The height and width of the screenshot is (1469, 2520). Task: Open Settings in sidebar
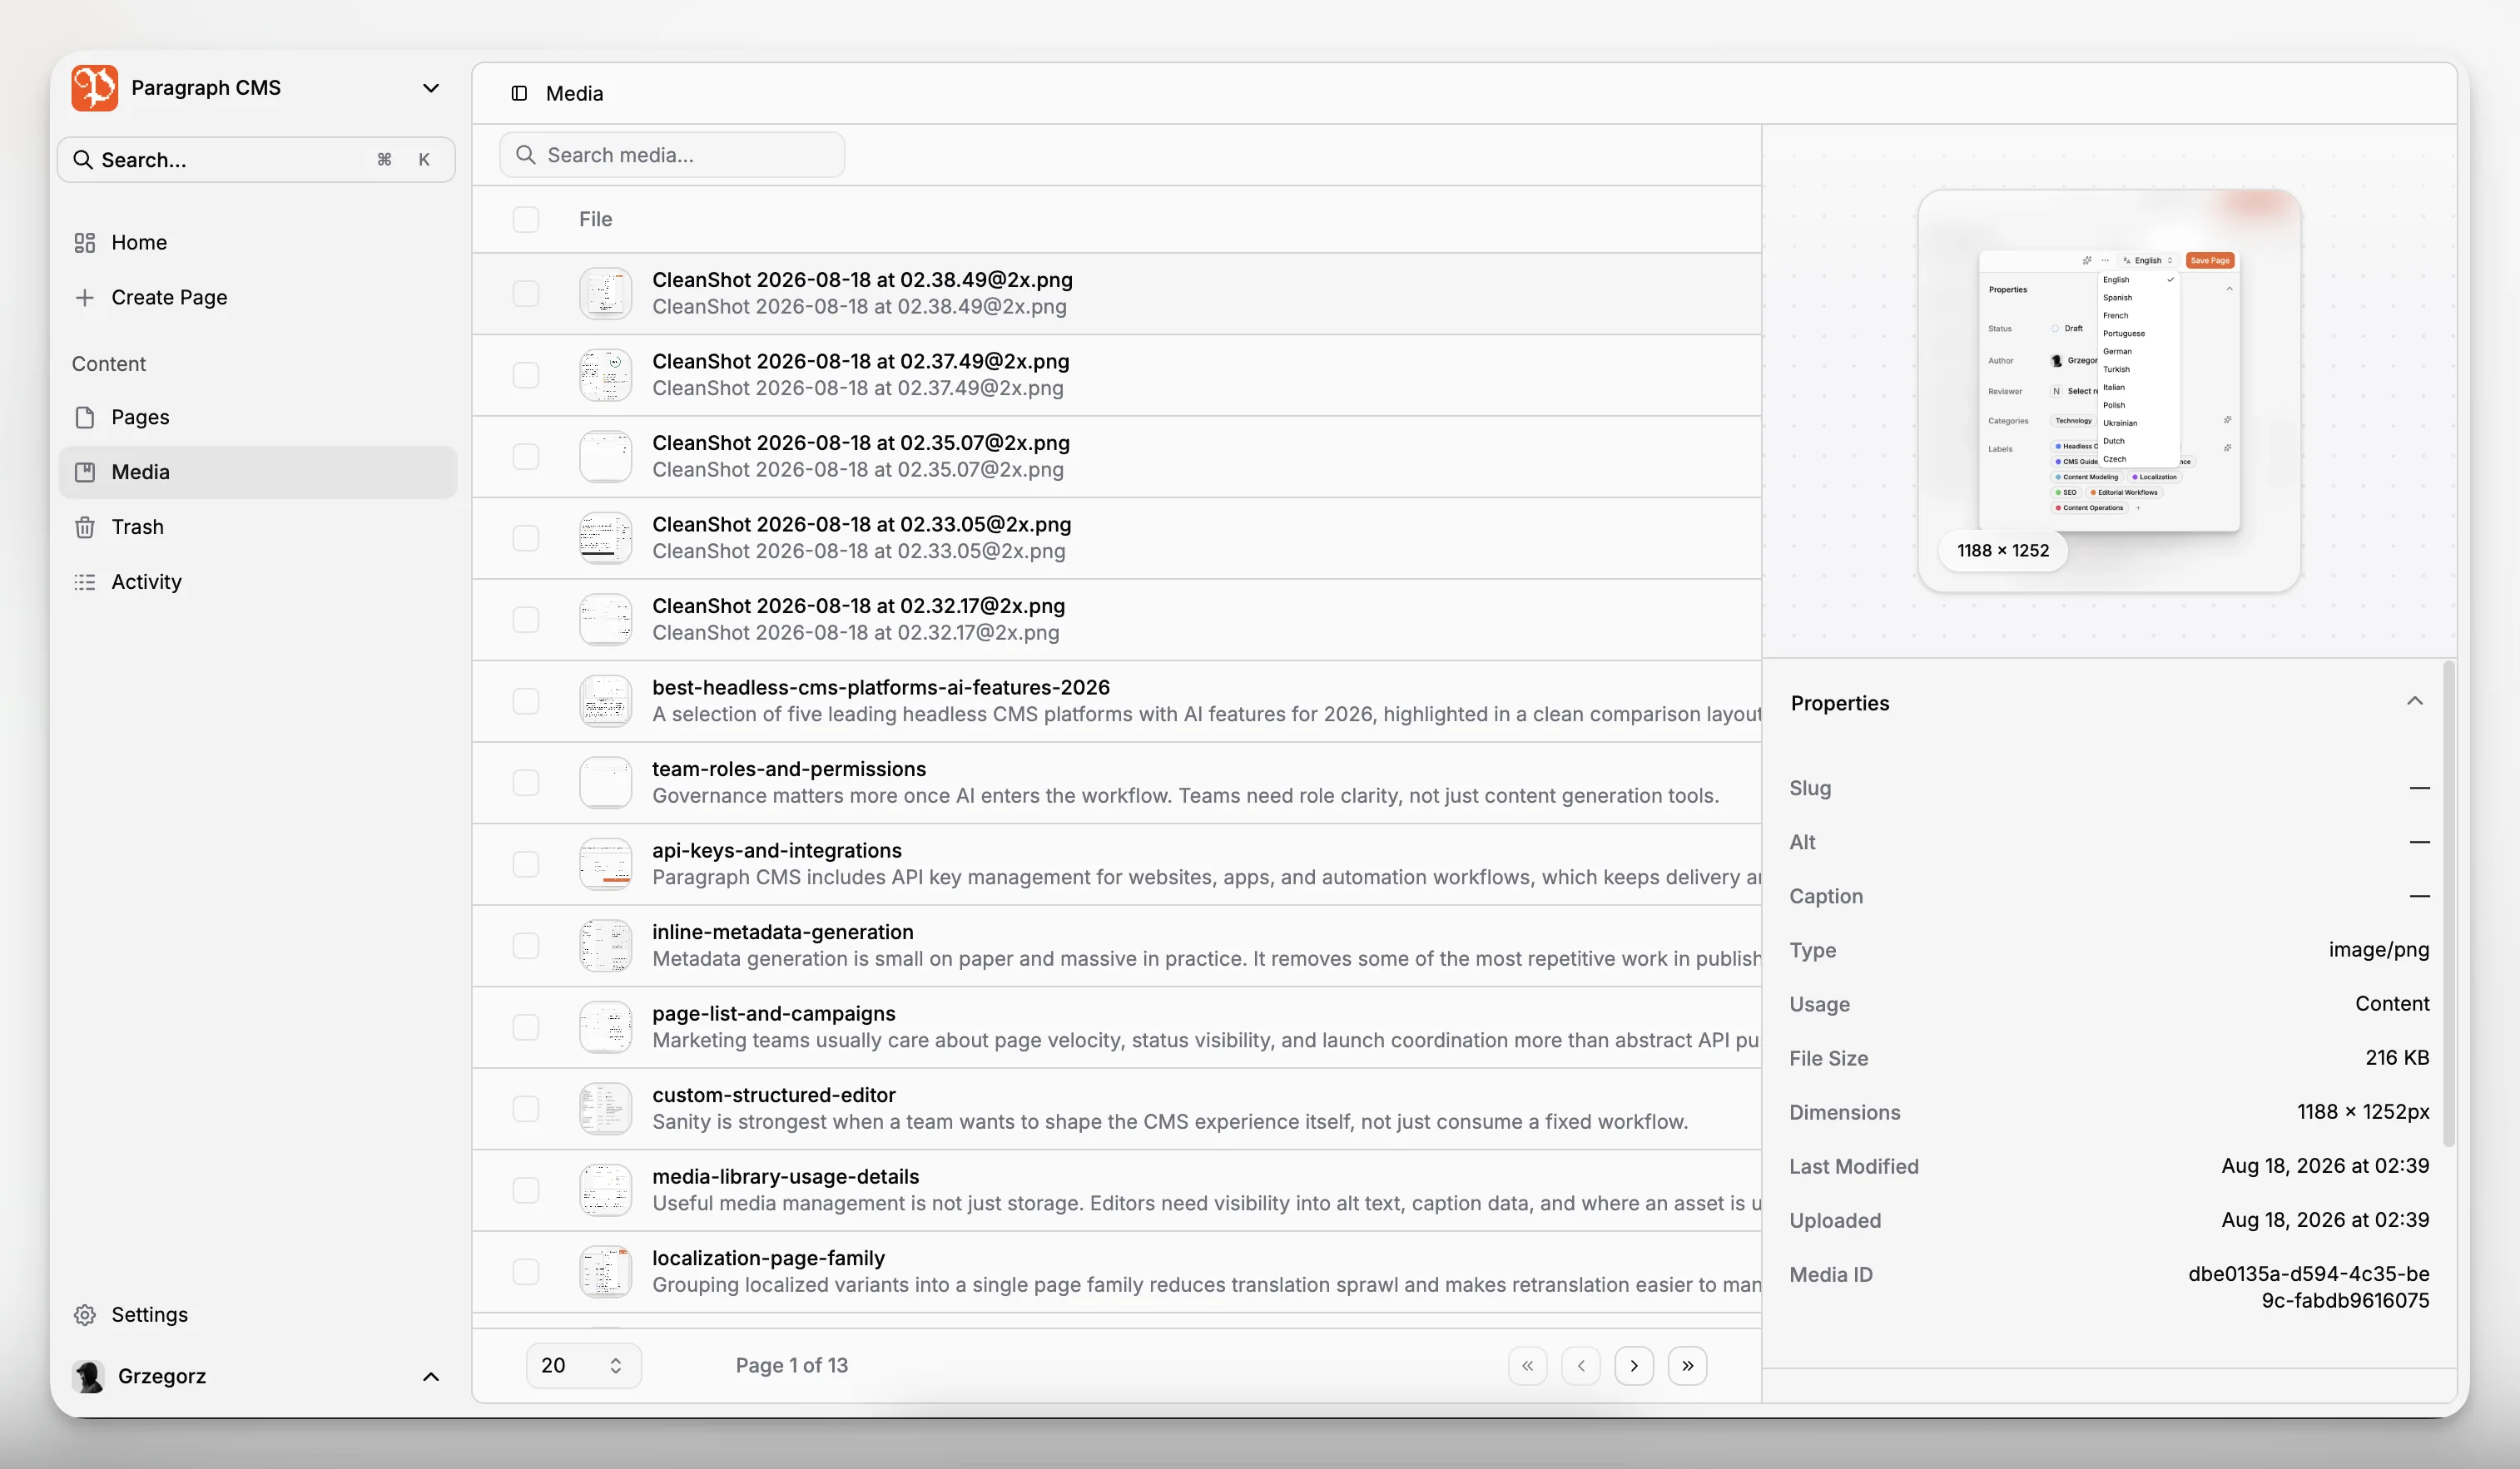click(x=257, y=1315)
